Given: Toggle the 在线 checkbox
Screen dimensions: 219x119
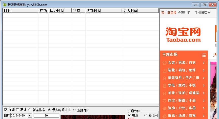Looking at the screenshot, I should (x=6, y=110).
